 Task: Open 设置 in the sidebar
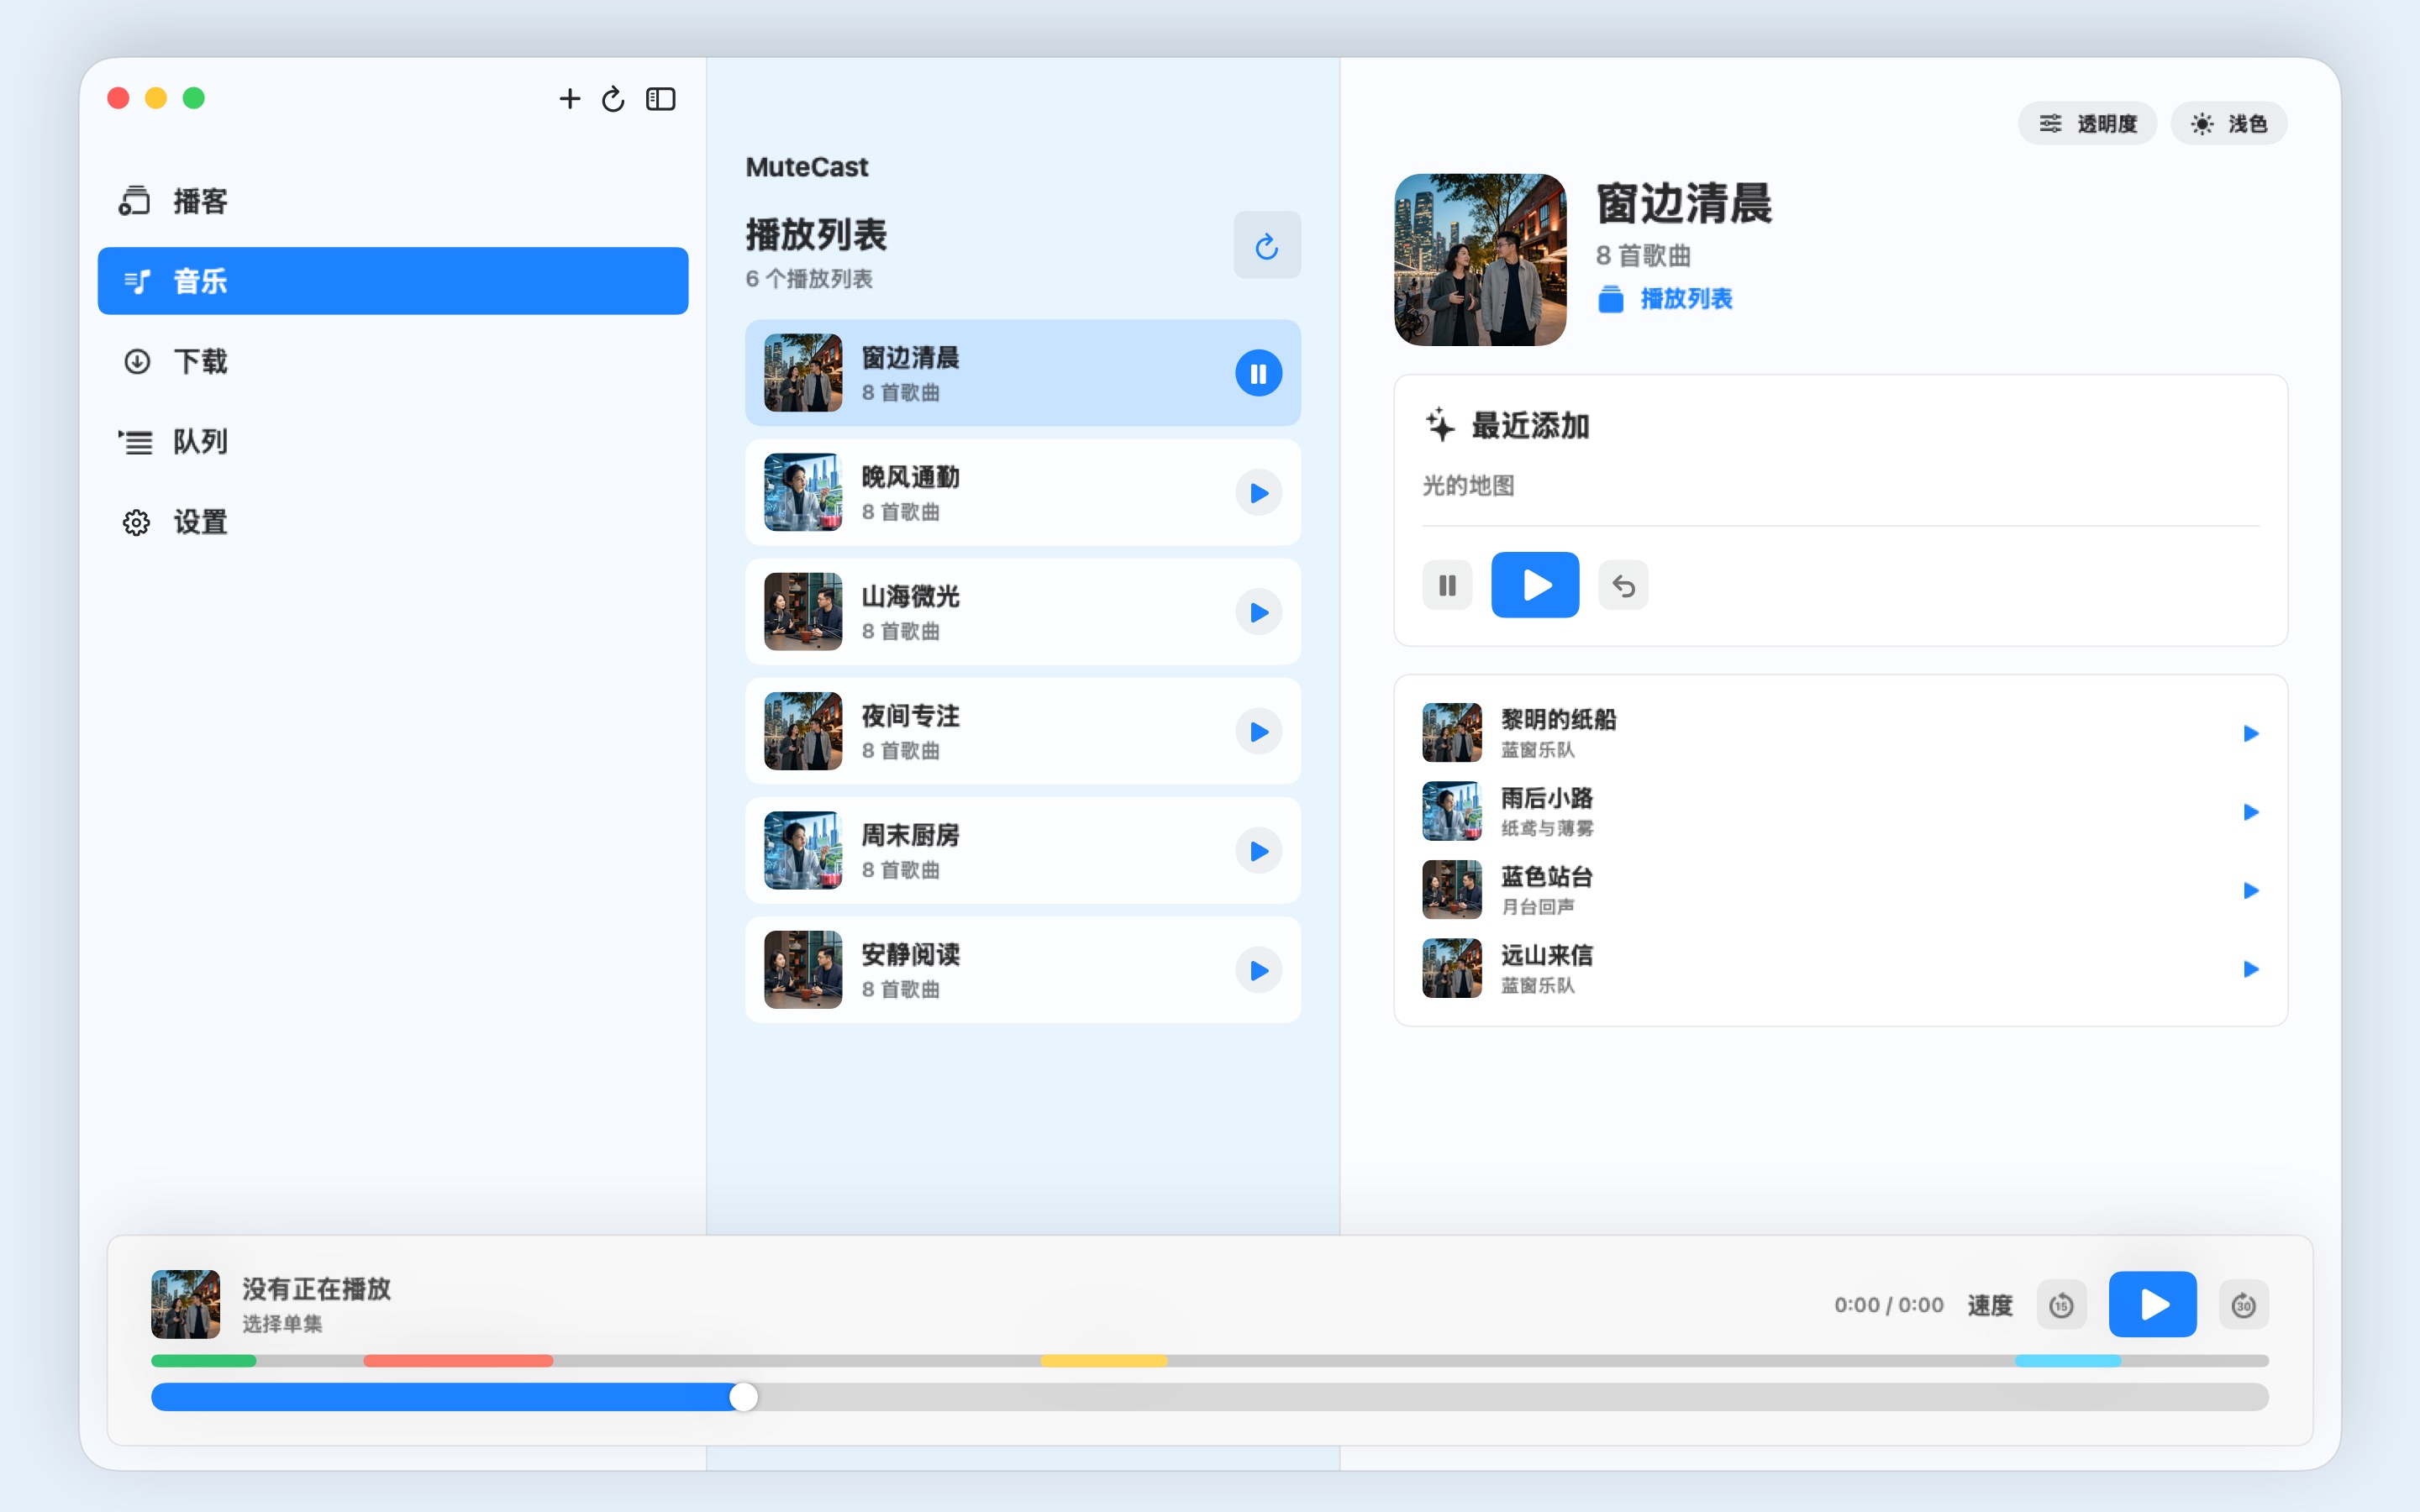point(392,521)
